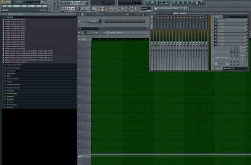Open the EDIT menu
Image resolution: width=251 pixels, height=165 pixels.
click(9, 6)
